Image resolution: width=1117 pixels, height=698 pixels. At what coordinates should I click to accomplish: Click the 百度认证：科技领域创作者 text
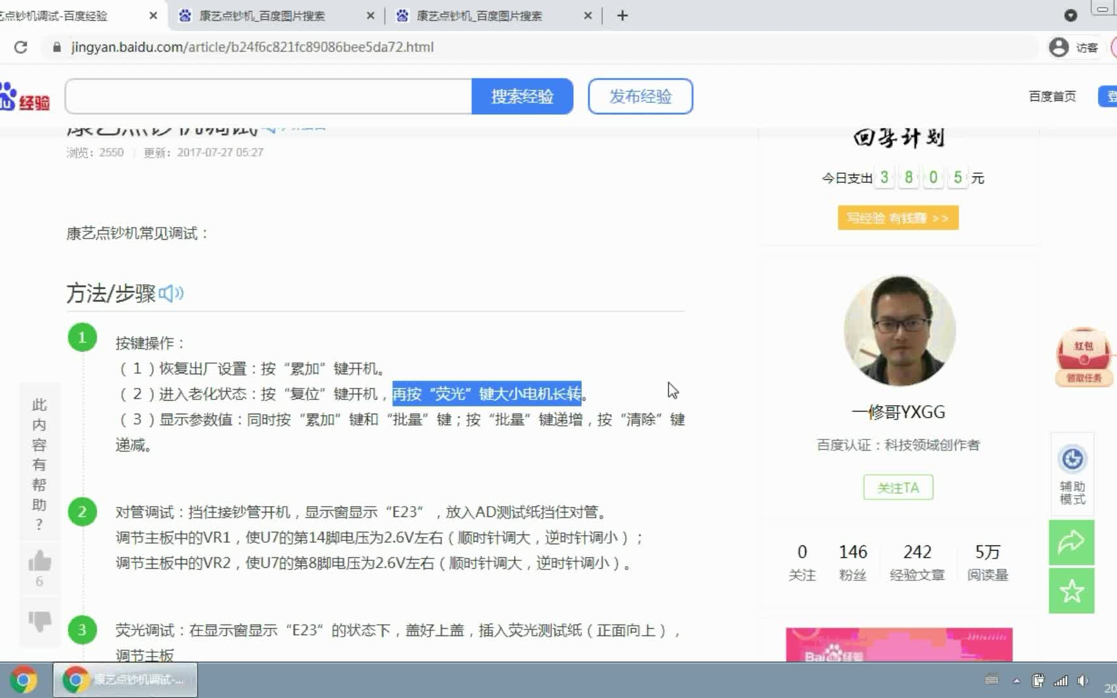[899, 445]
